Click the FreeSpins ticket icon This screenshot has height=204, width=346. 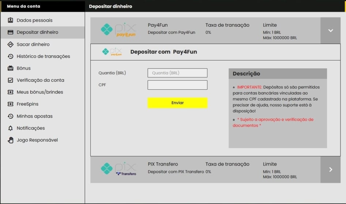(10, 104)
